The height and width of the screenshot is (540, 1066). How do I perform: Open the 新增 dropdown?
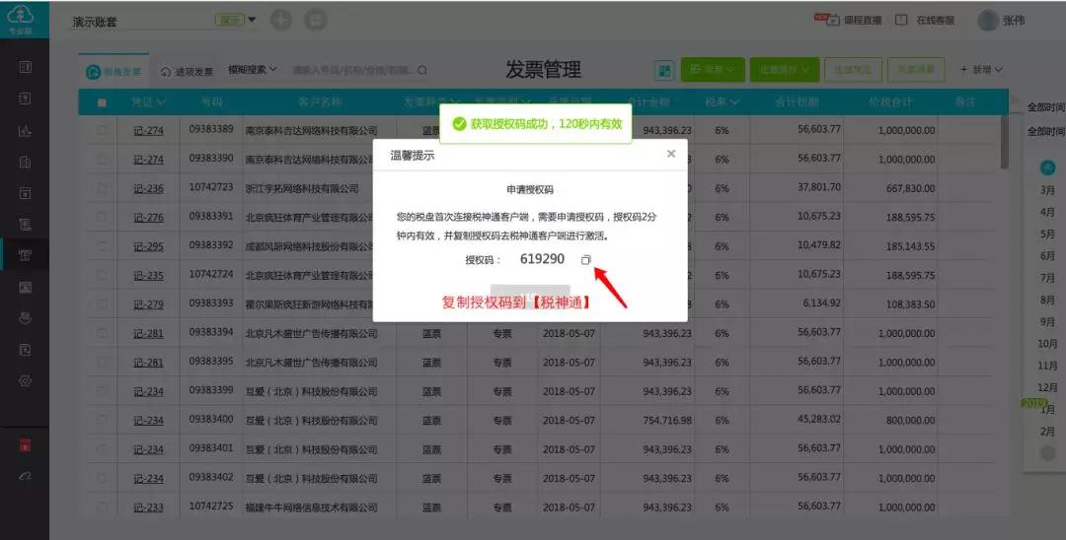(980, 70)
